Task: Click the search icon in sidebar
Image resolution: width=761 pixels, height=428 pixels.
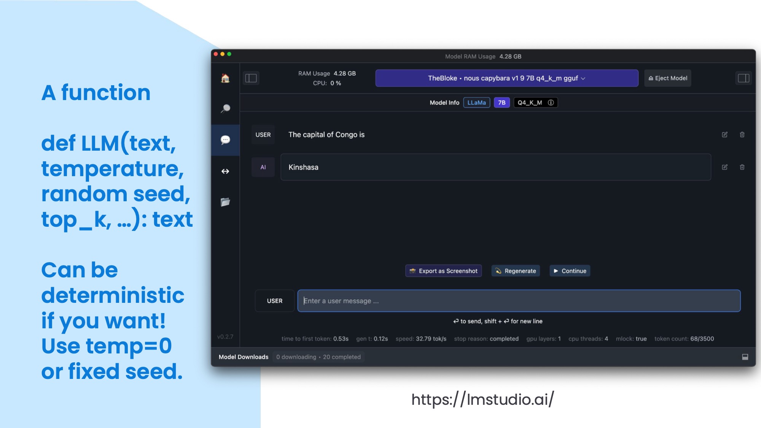Action: tap(225, 108)
